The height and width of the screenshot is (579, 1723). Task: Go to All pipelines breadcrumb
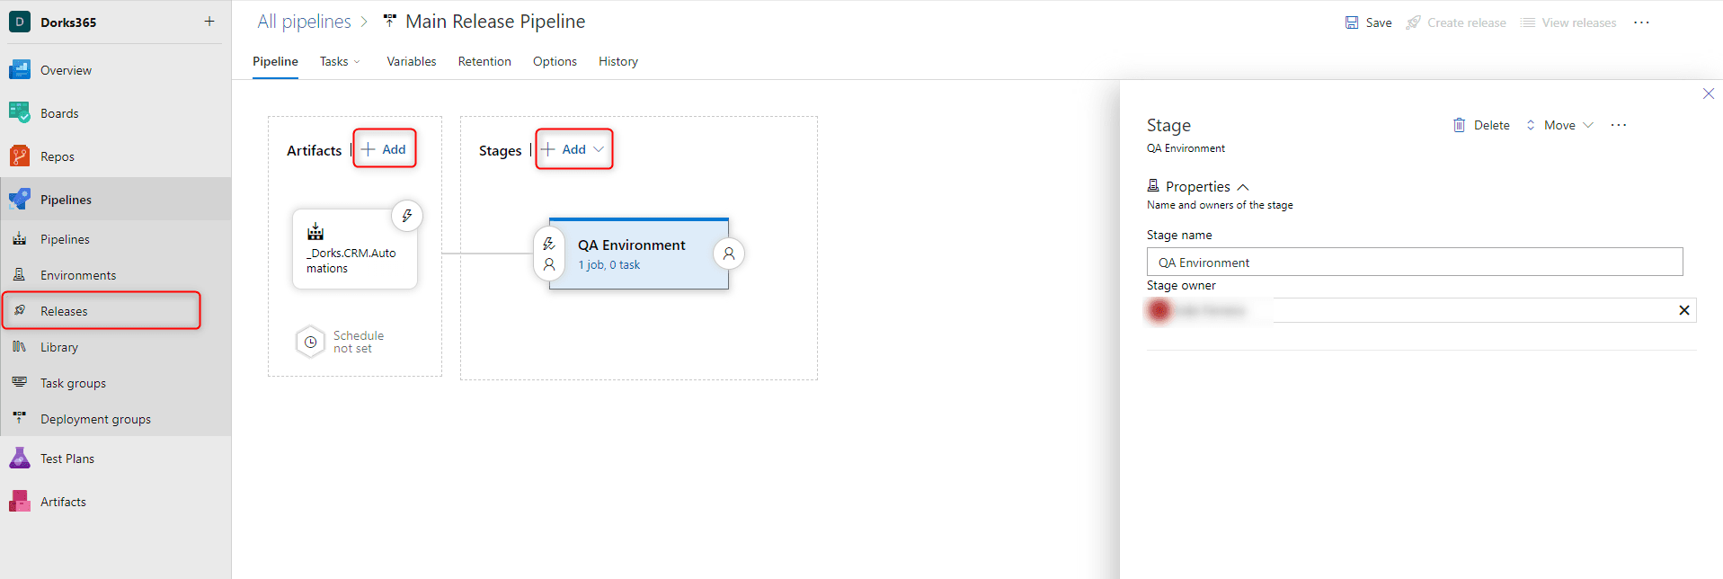click(304, 22)
